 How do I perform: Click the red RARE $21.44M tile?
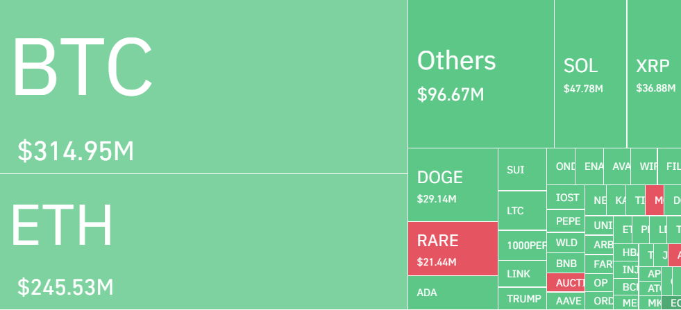453,248
